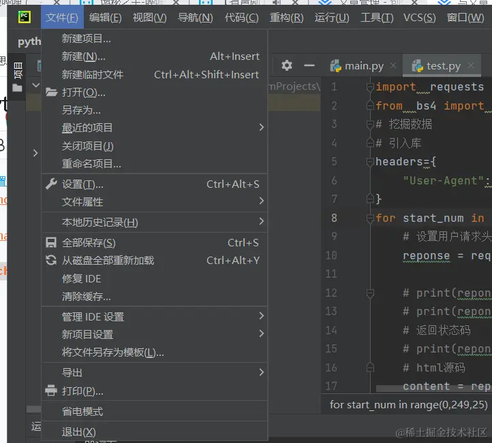Open the 代码(C) menu
Image resolution: width=492 pixels, height=443 pixels.
tap(241, 17)
